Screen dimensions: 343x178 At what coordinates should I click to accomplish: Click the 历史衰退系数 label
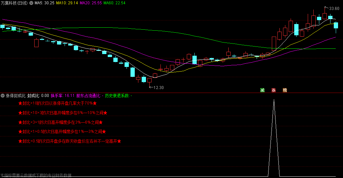[x=118, y=96]
